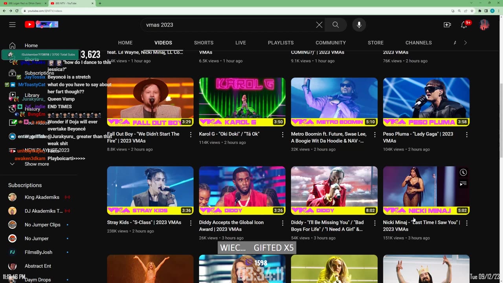
Task: Clear the search box with X icon
Action: click(x=319, y=25)
